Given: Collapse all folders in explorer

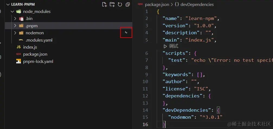Looking at the screenshot, I should click(x=128, y=5).
